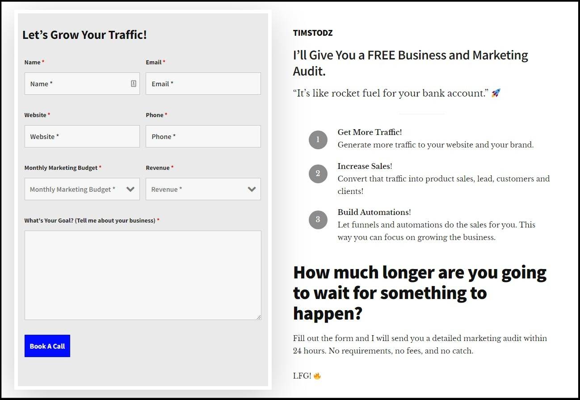
Task: Click inside the What's Your Goal textarea
Action: point(143,275)
